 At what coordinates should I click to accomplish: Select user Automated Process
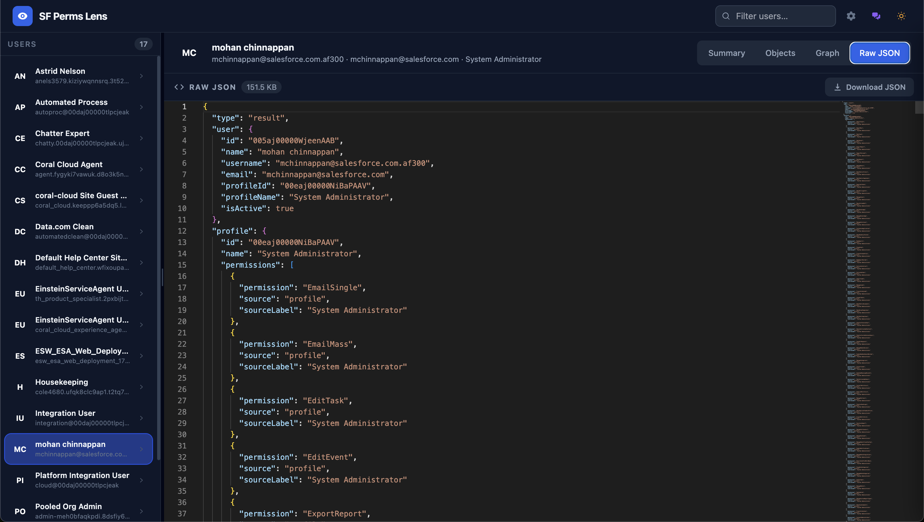click(x=79, y=107)
